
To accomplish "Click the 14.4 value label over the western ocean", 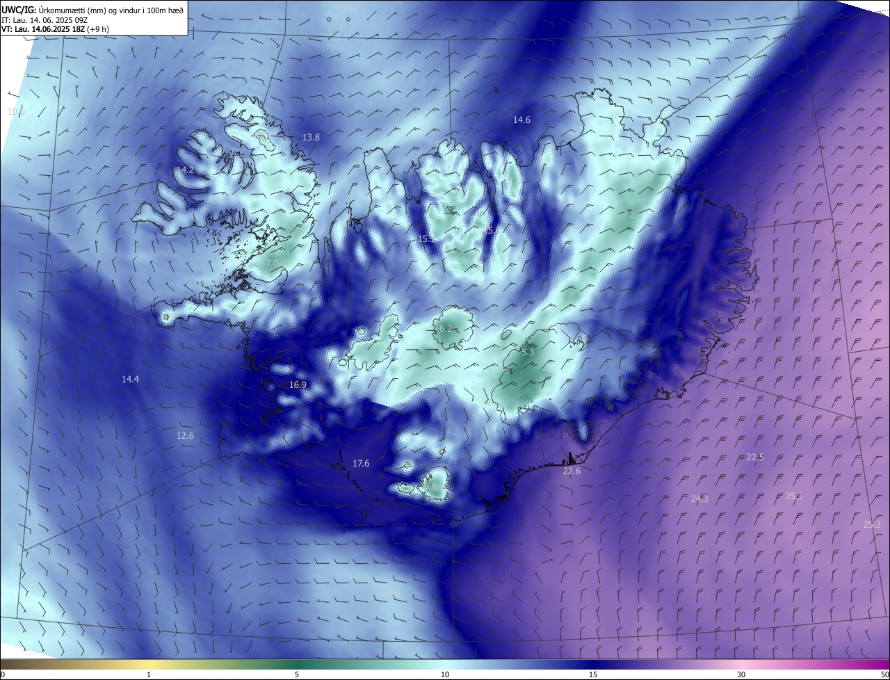I will tap(130, 380).
